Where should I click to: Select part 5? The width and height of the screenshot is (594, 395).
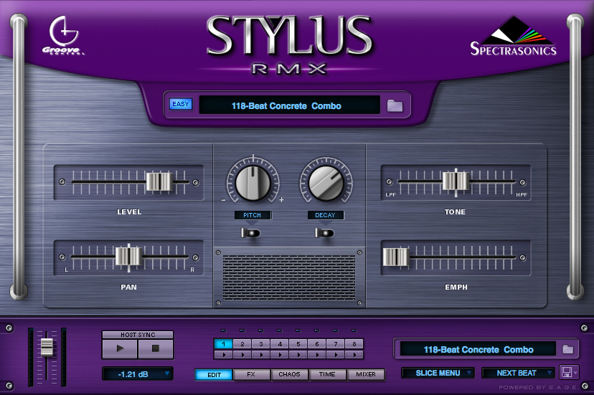click(x=298, y=344)
